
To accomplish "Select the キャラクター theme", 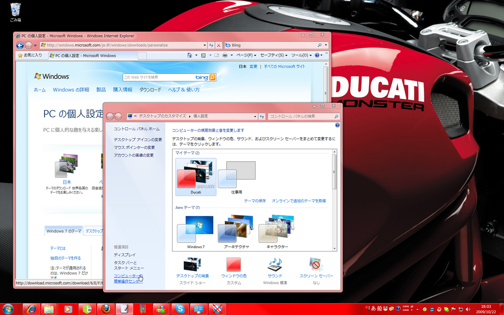I will [277, 232].
